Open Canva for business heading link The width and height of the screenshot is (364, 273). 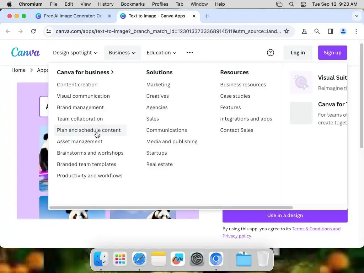(x=85, y=72)
